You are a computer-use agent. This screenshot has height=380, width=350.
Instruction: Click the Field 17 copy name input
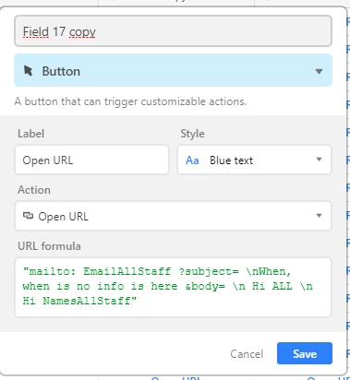173,31
